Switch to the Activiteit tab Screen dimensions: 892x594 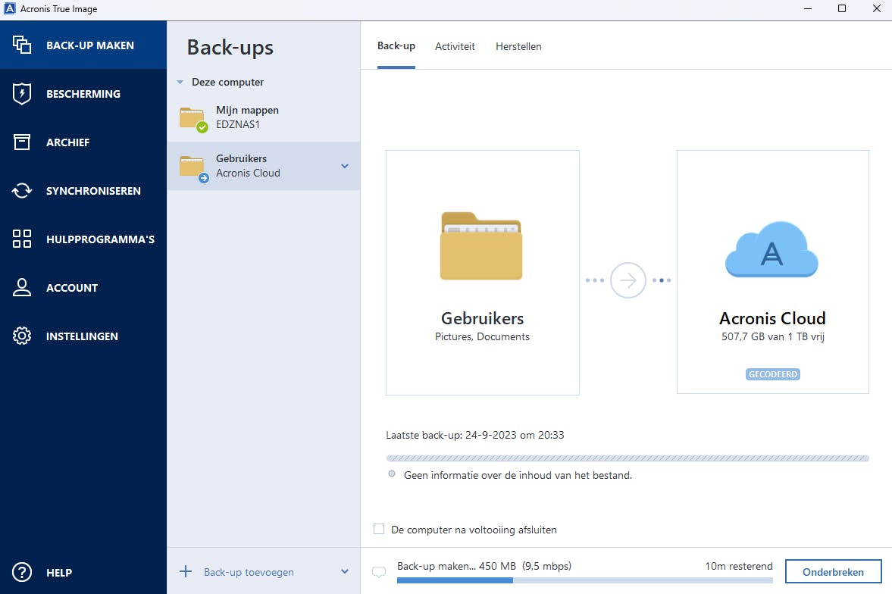(455, 47)
